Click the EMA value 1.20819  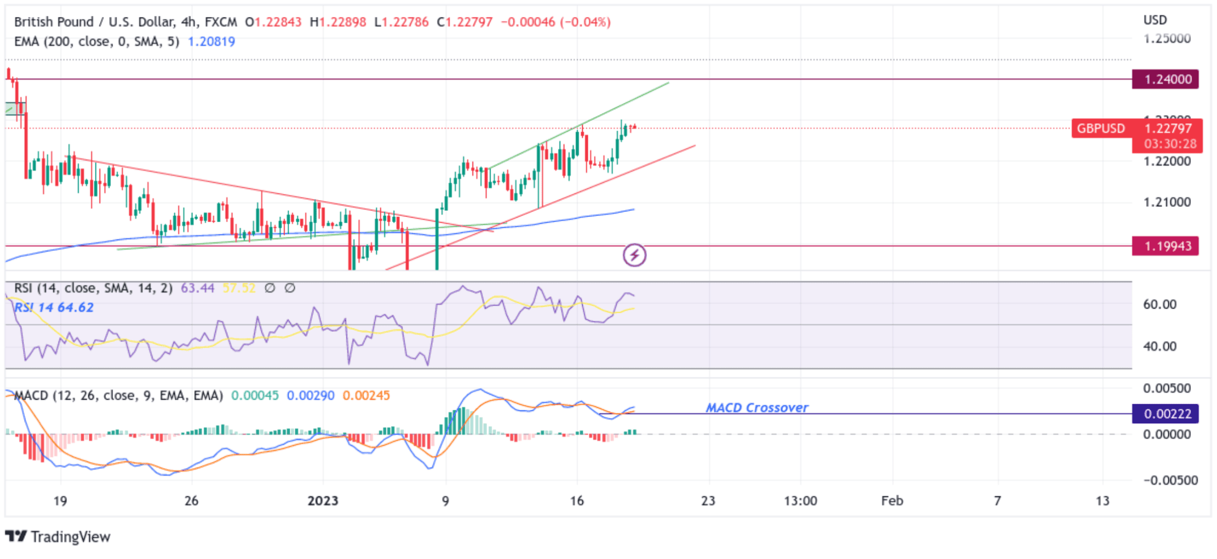pos(211,41)
